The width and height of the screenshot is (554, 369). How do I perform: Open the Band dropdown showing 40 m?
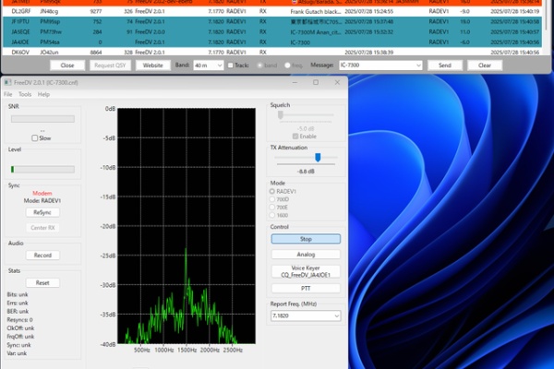(x=209, y=65)
